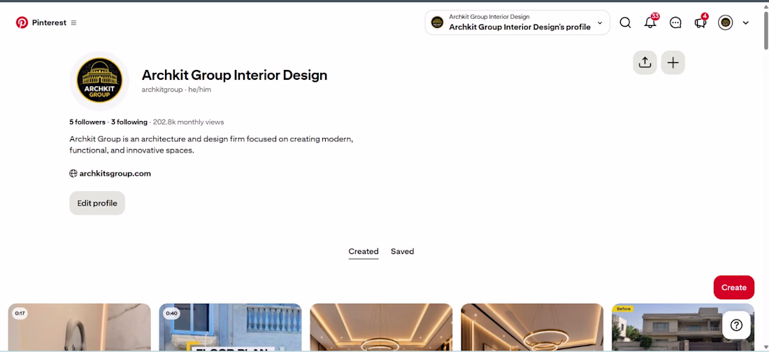
Task: Open the megaphone updates icon with badge 4
Action: (x=700, y=22)
